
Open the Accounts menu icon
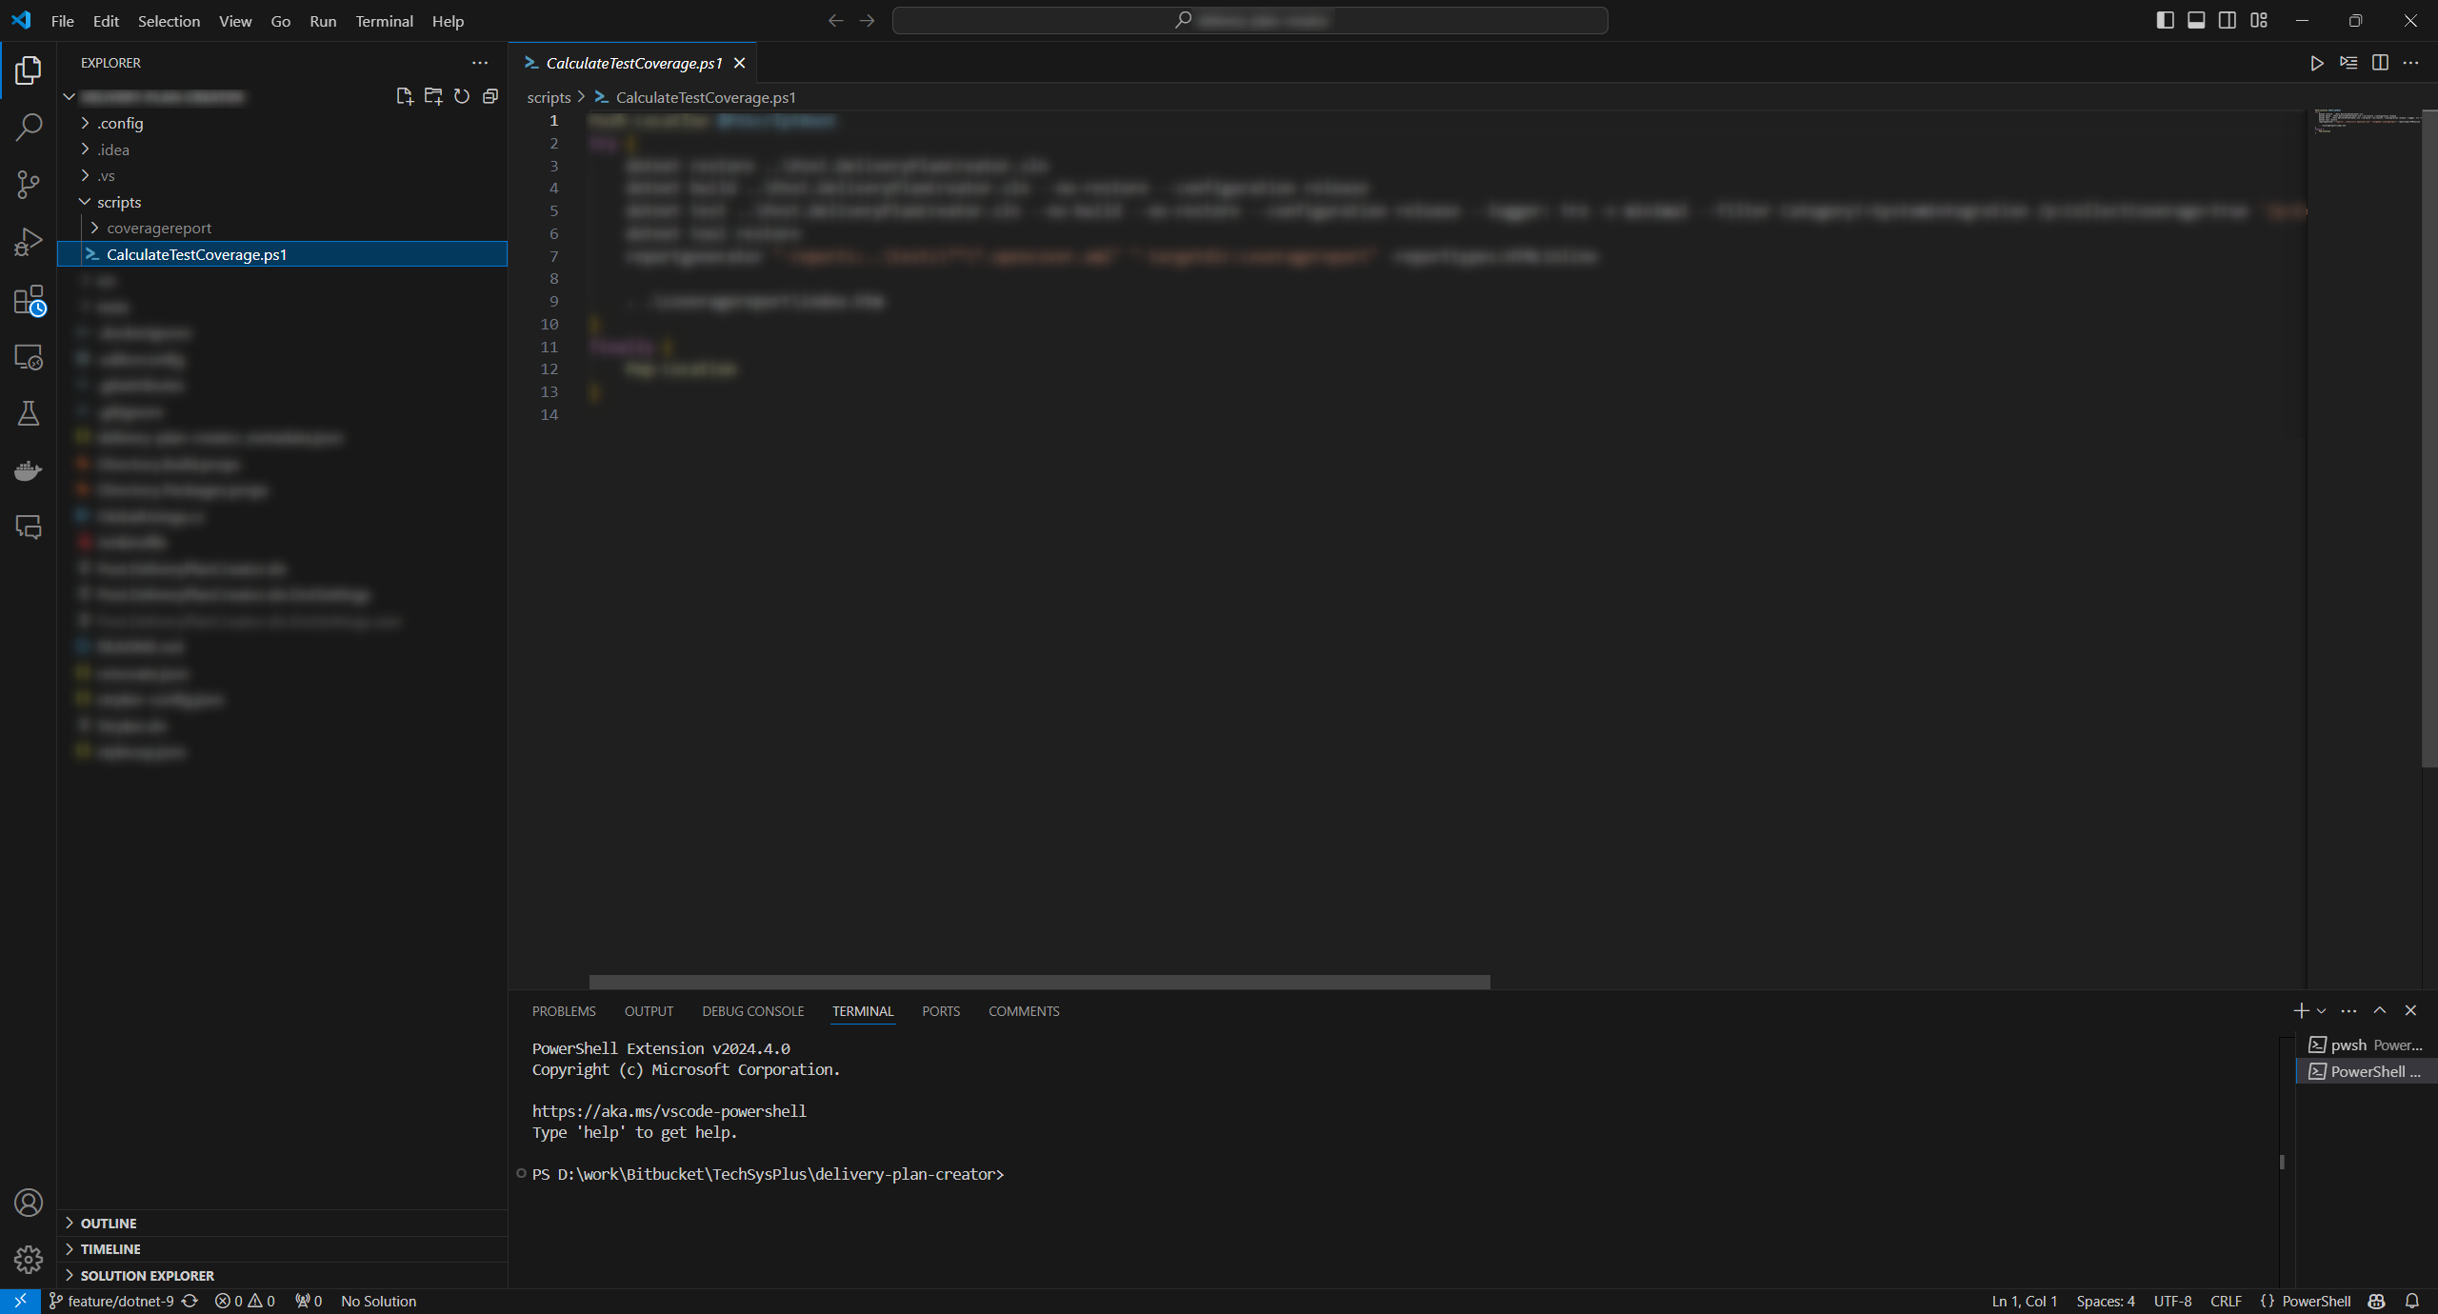click(x=29, y=1203)
